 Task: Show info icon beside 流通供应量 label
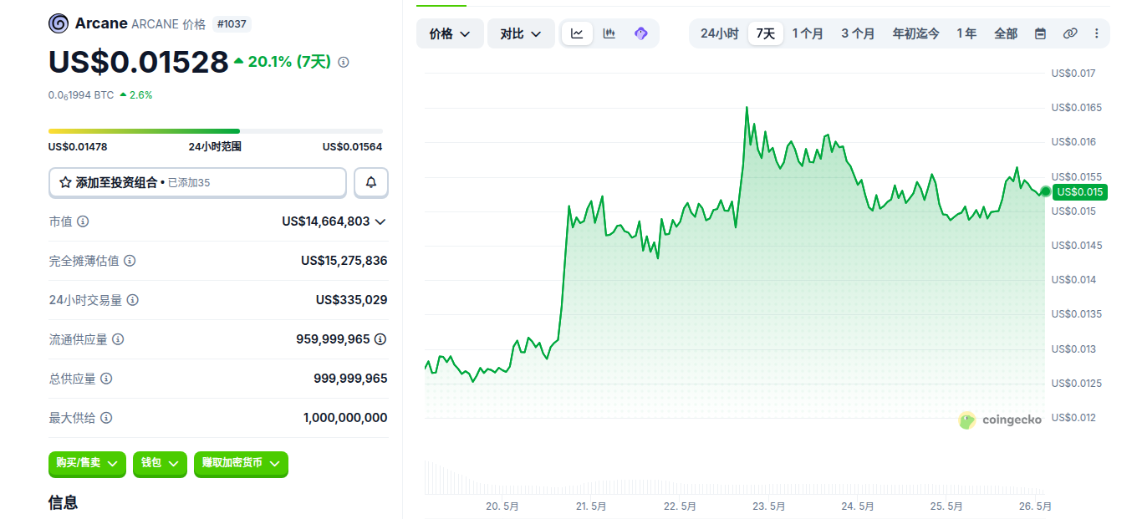(x=118, y=339)
